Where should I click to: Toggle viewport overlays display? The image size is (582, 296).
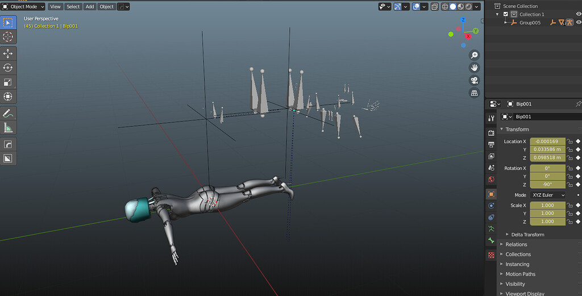[x=416, y=7]
